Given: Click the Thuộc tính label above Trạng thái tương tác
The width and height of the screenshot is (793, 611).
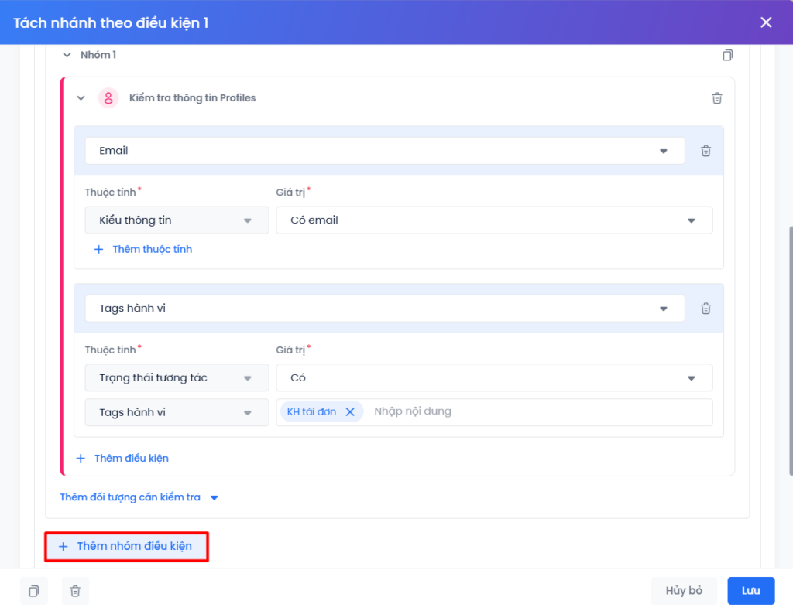Looking at the screenshot, I should coord(110,350).
